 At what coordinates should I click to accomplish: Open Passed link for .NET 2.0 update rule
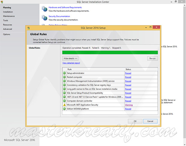[x=128, y=97]
